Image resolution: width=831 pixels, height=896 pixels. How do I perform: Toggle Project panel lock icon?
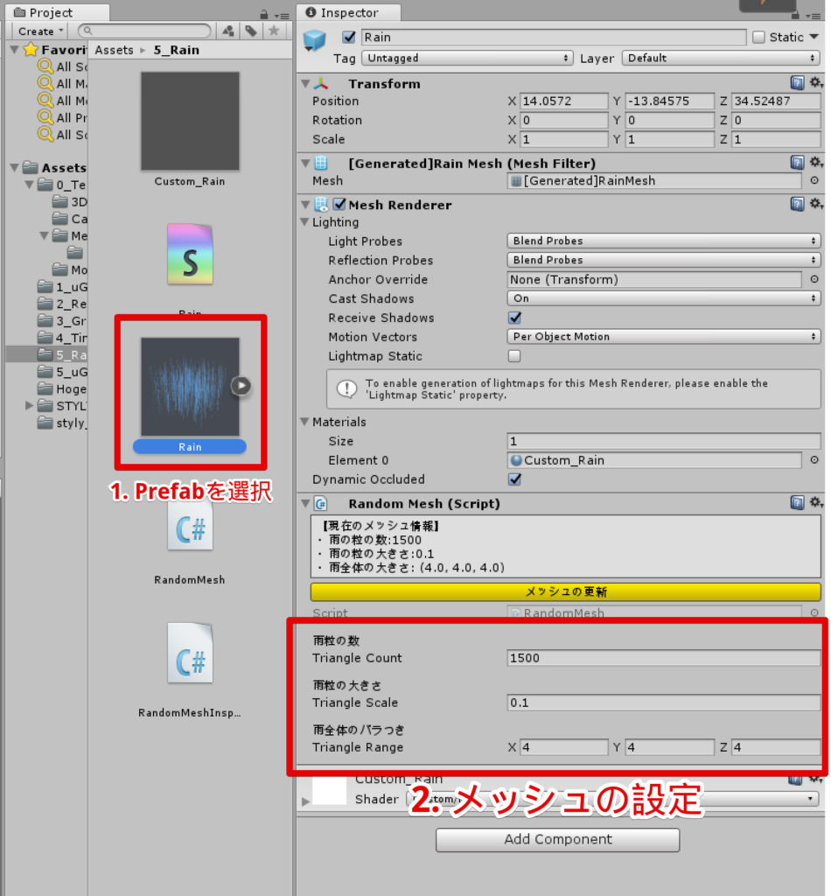[263, 14]
